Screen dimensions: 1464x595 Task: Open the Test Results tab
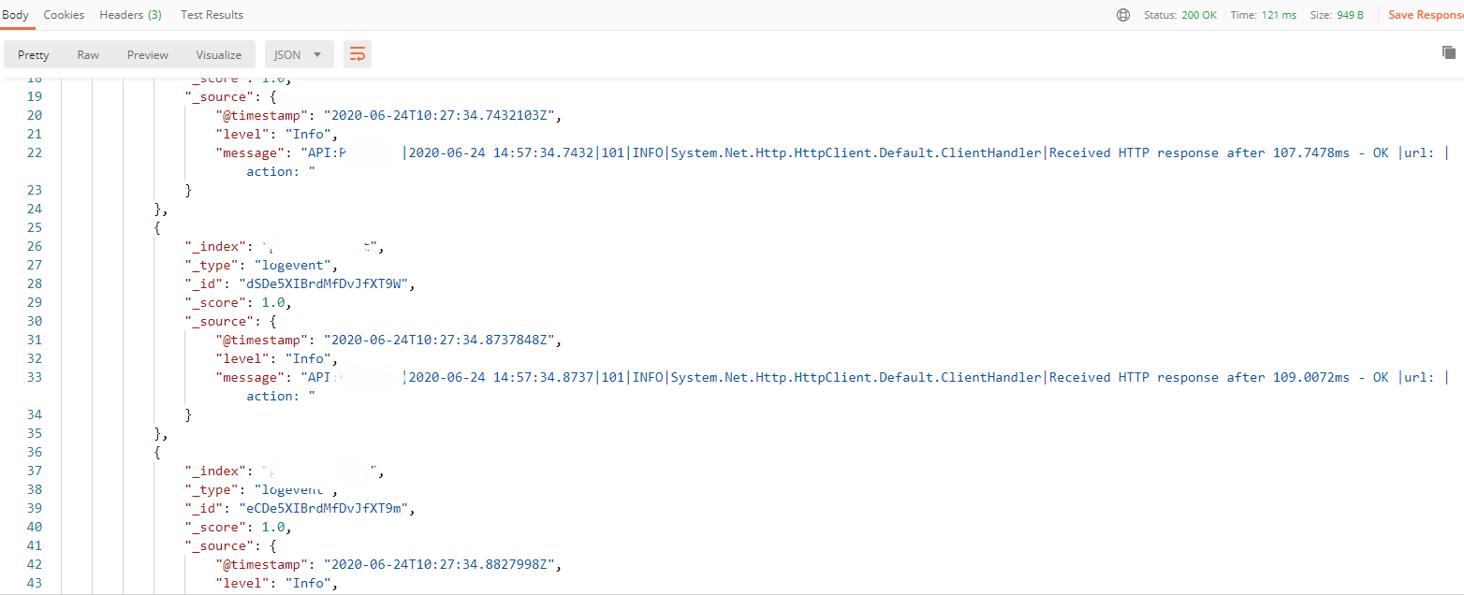(212, 15)
